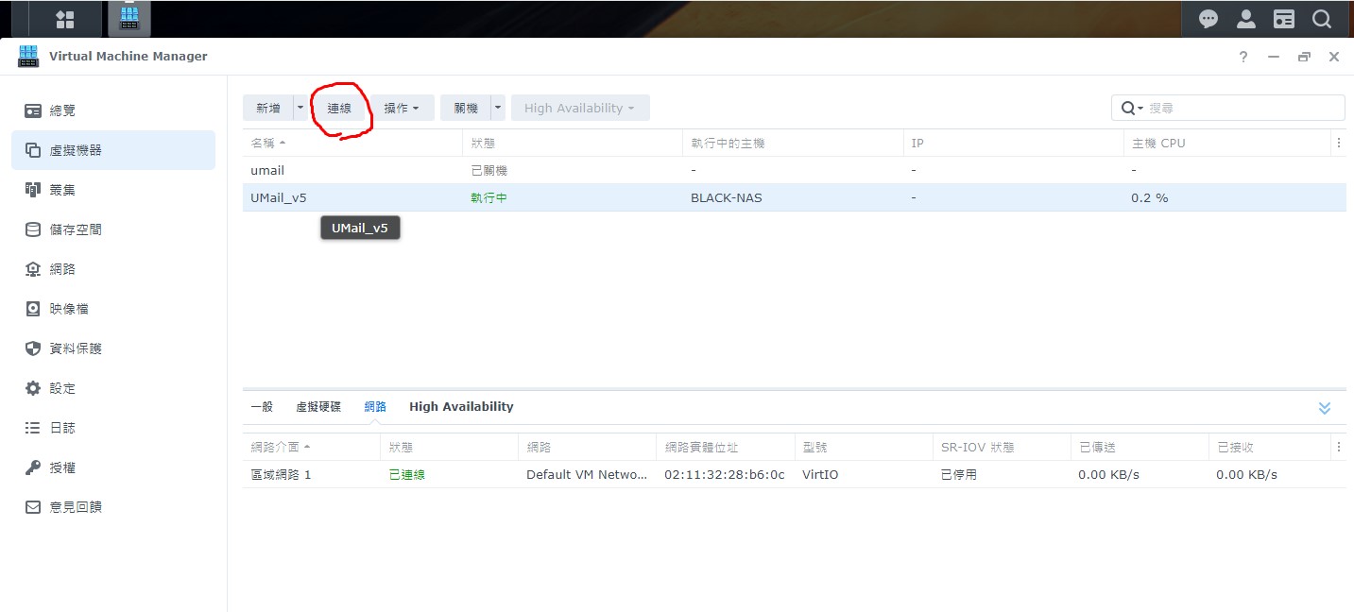The height and width of the screenshot is (612, 1354).
Task: Open the DSM main menu grid icon
Action: (64, 19)
